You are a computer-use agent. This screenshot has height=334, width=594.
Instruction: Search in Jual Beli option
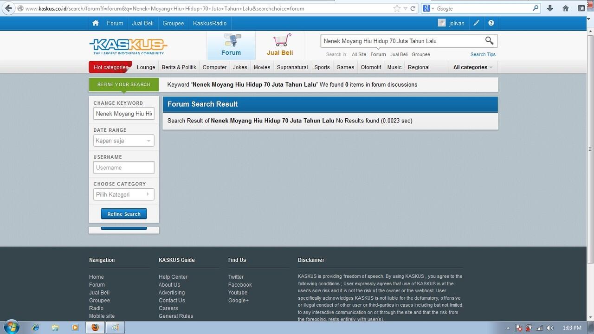coord(399,54)
